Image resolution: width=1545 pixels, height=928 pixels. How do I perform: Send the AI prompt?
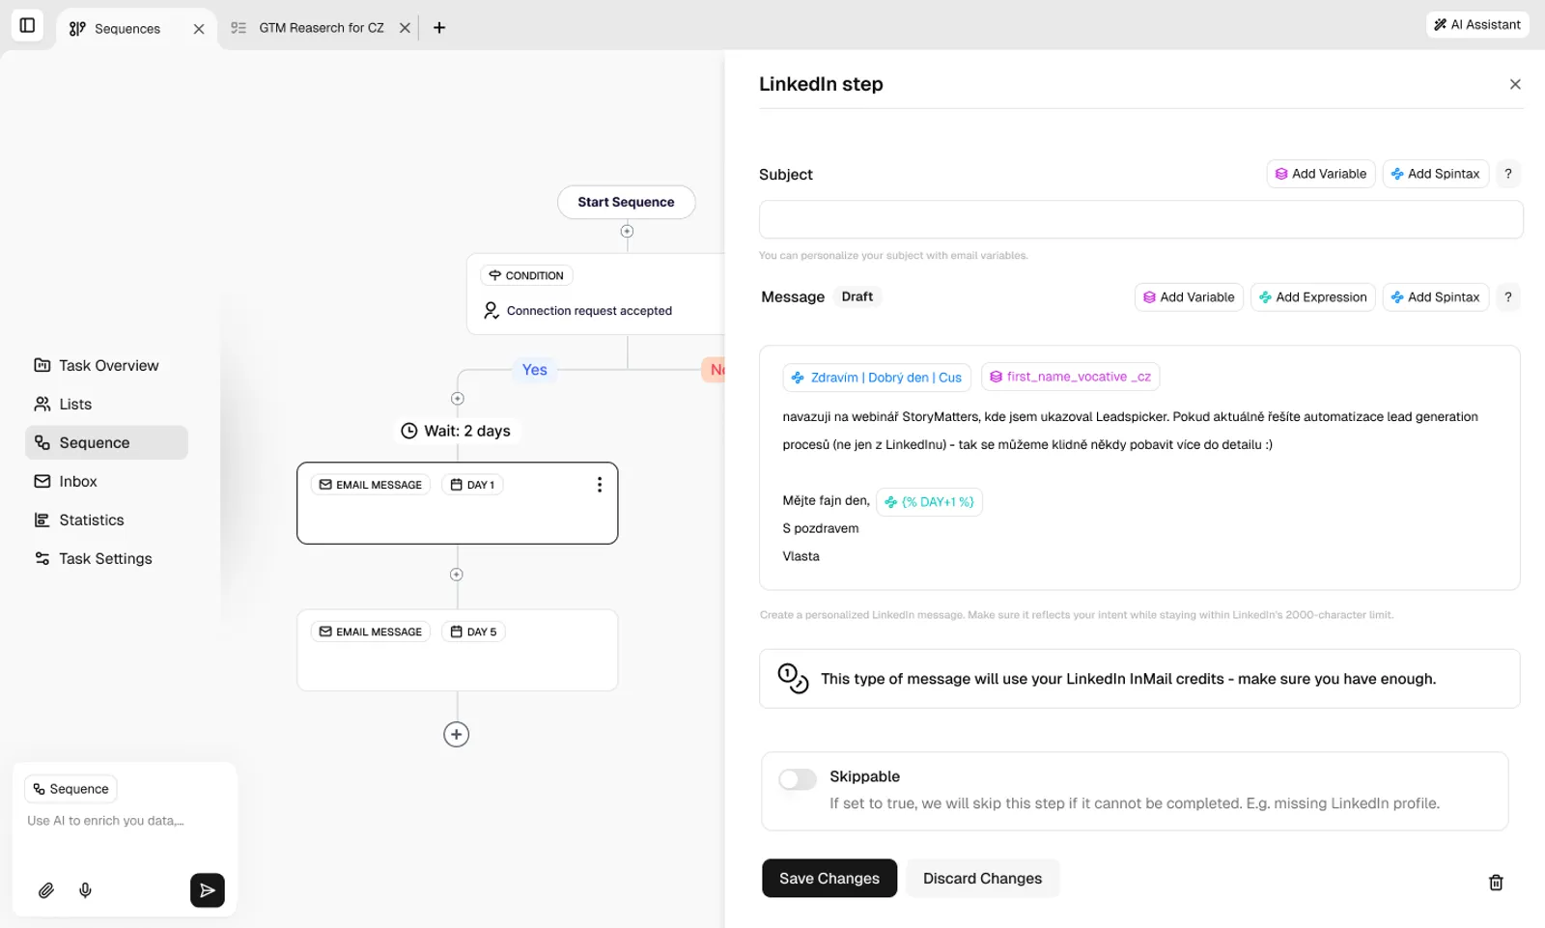(208, 890)
